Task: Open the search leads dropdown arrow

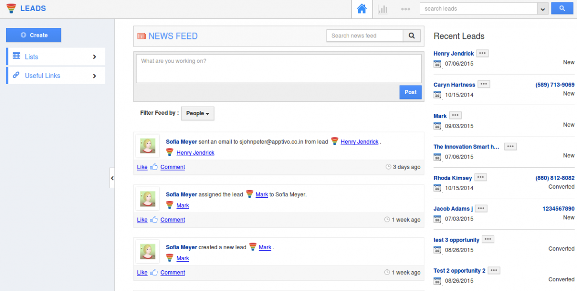Action: pyautogui.click(x=543, y=9)
